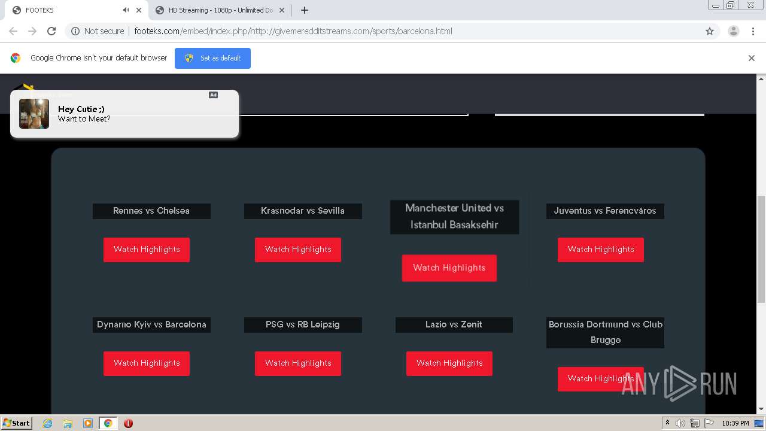This screenshot has width=766, height=431.
Task: Click the address bar URL
Action: 293,31
